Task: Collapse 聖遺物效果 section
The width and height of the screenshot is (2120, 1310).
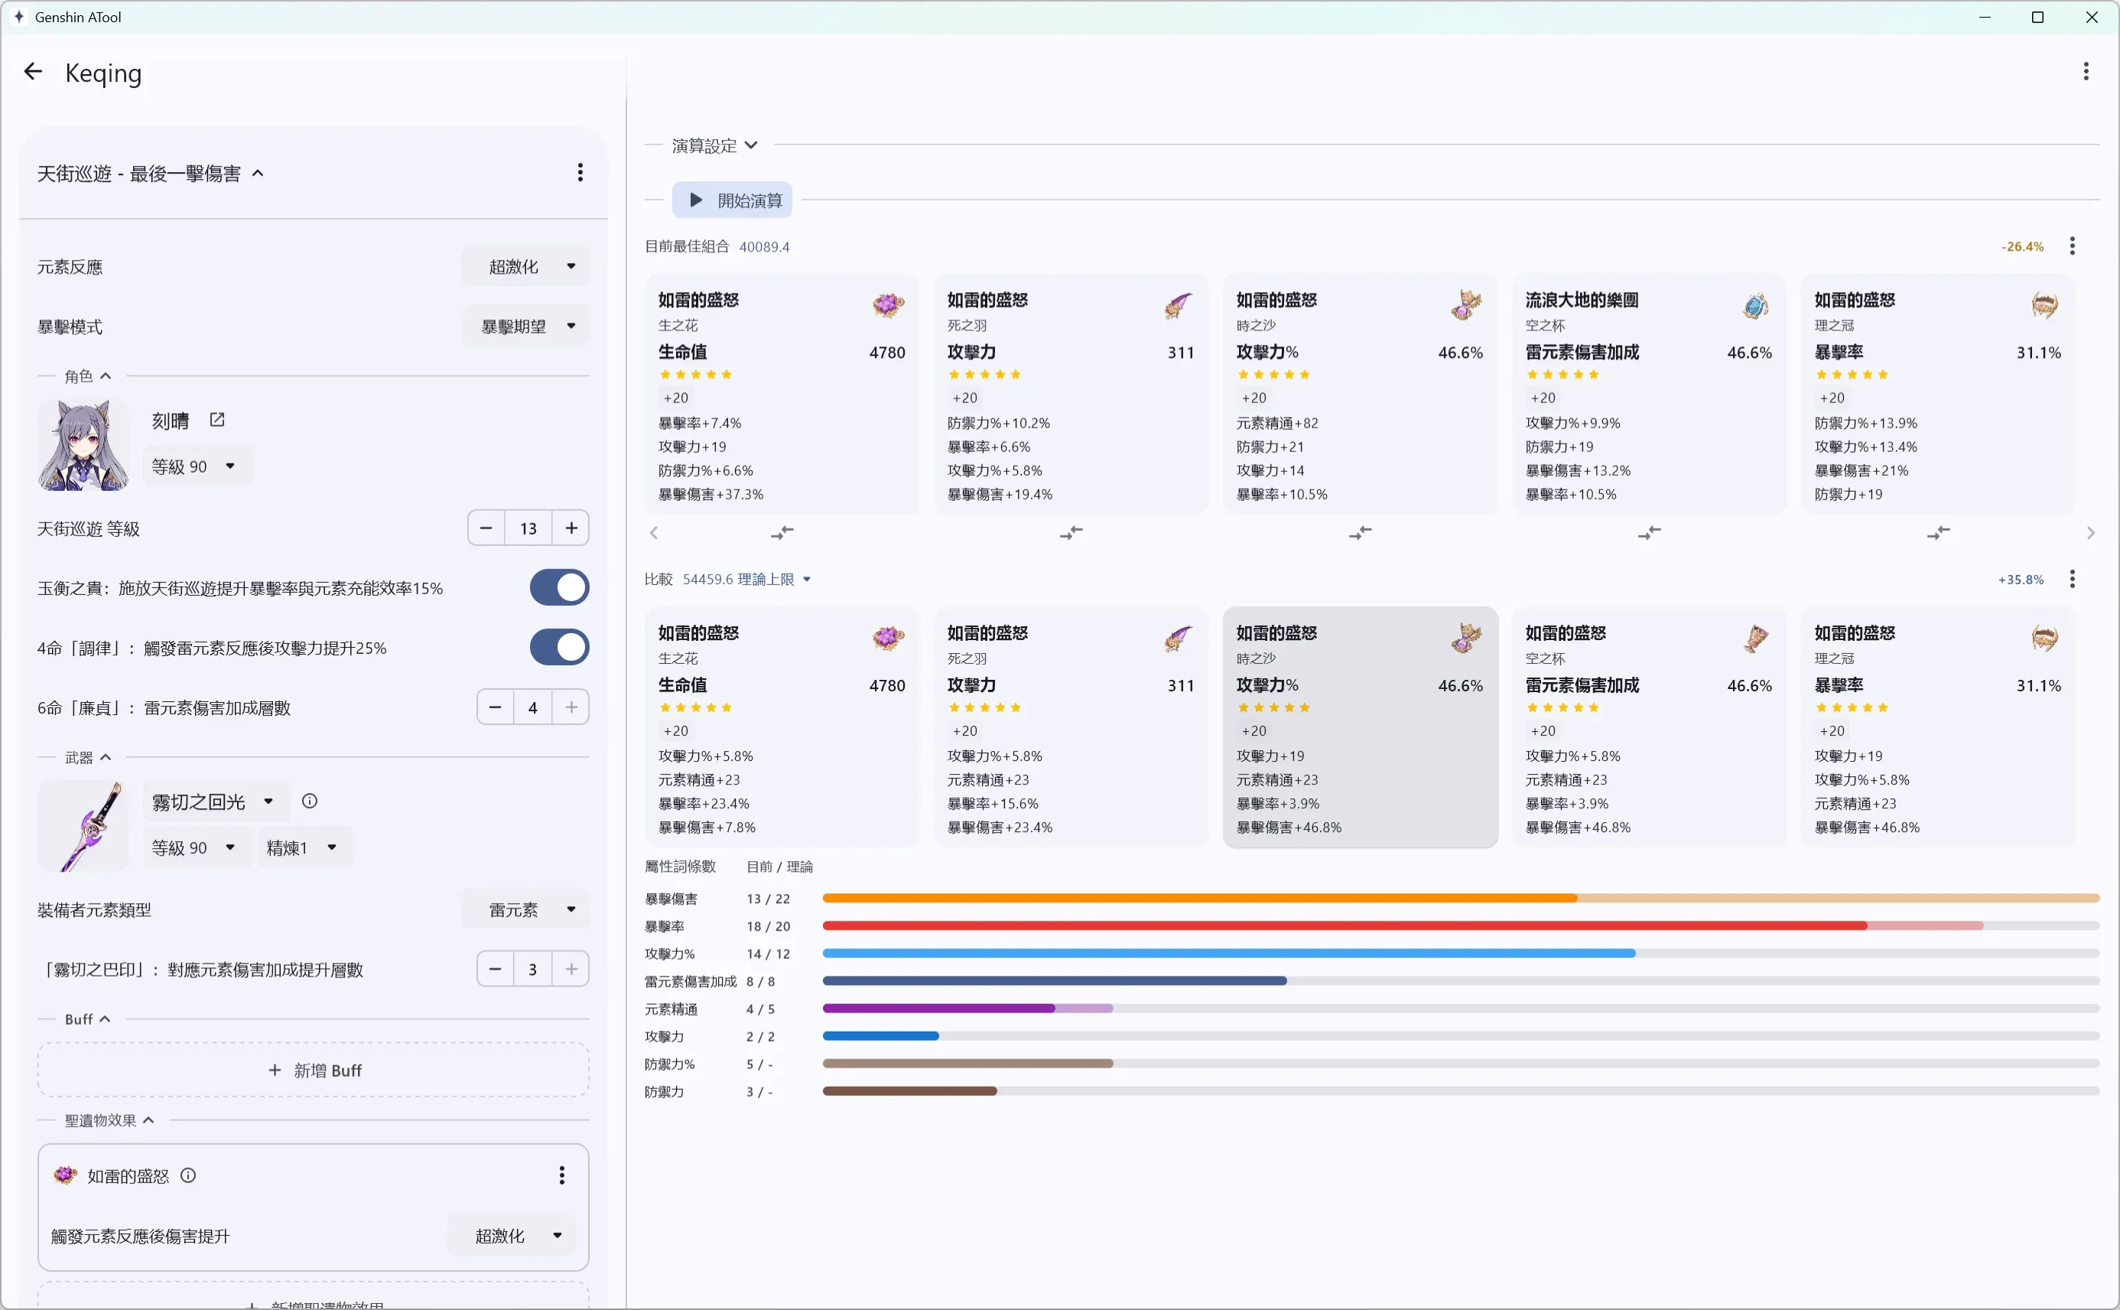Action: tap(109, 1120)
